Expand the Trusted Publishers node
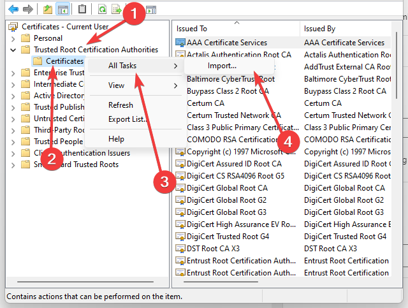Screen dimensions: 408x308 [x=13, y=108]
